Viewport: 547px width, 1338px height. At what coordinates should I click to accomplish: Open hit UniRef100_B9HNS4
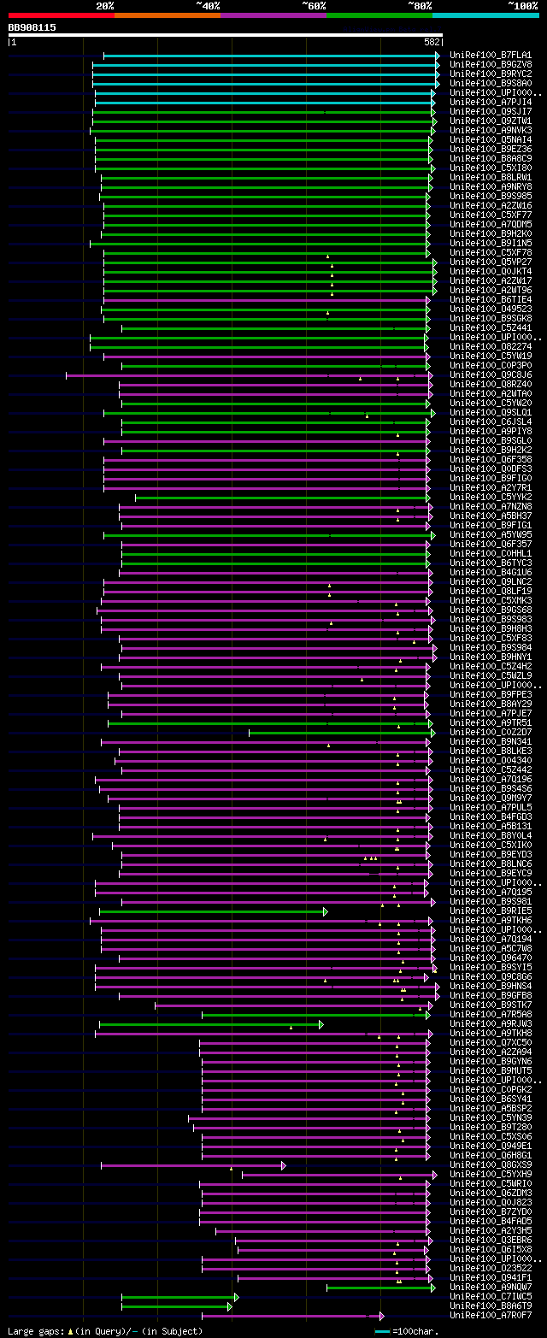(x=490, y=987)
